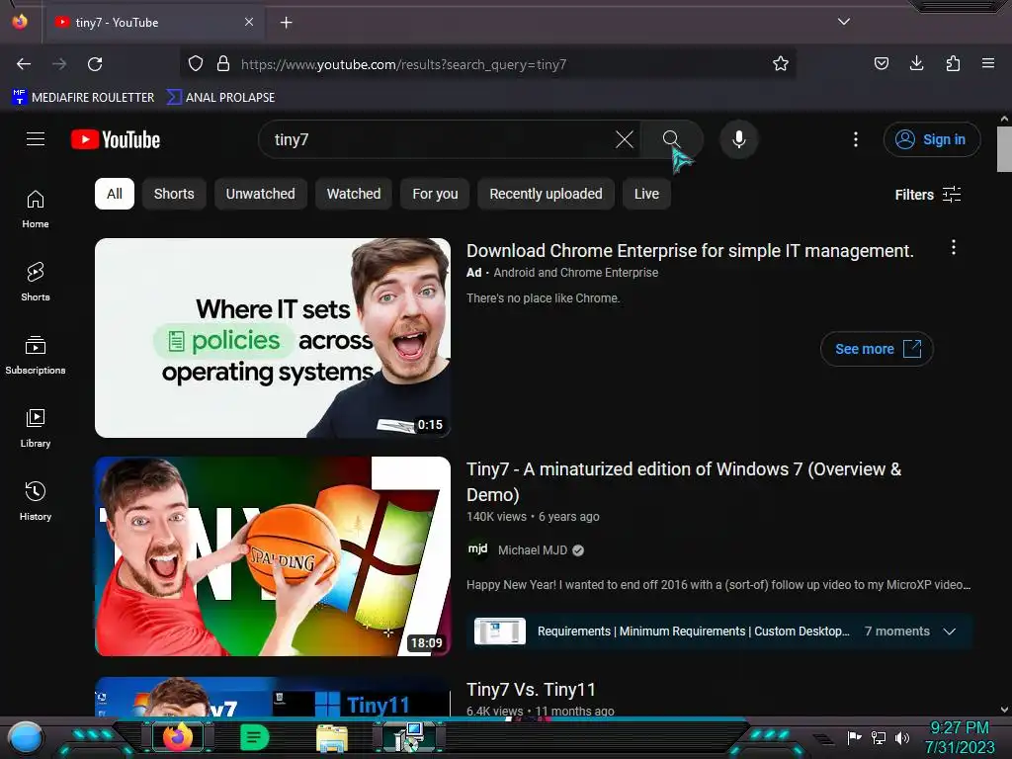Viewport: 1012px width, 759px height.
Task: Click the See more ad button
Action: [x=877, y=349]
